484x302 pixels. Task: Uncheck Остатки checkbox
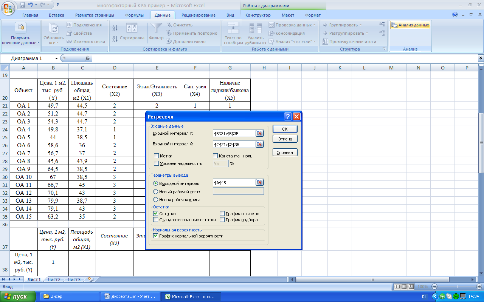tap(155, 214)
